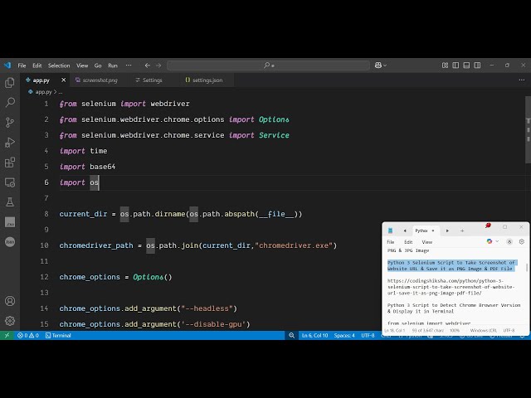The width and height of the screenshot is (531, 398).
Task: Navigate forward with right arrow
Action: 158,66
